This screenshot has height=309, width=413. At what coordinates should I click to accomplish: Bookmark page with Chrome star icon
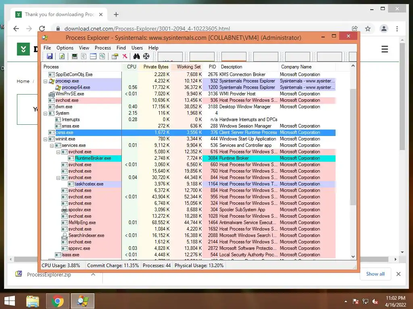368,29
